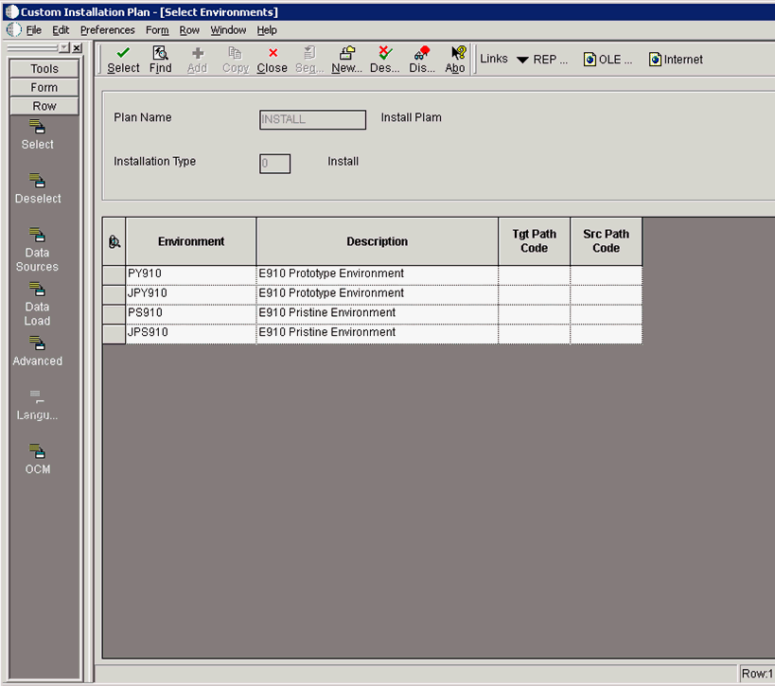Select the row header for PY910
Viewport: 775px width, 686px height.
click(114, 274)
